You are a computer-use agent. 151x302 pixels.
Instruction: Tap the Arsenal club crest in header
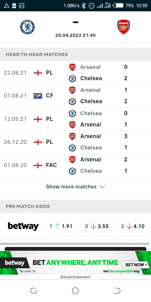tap(124, 27)
